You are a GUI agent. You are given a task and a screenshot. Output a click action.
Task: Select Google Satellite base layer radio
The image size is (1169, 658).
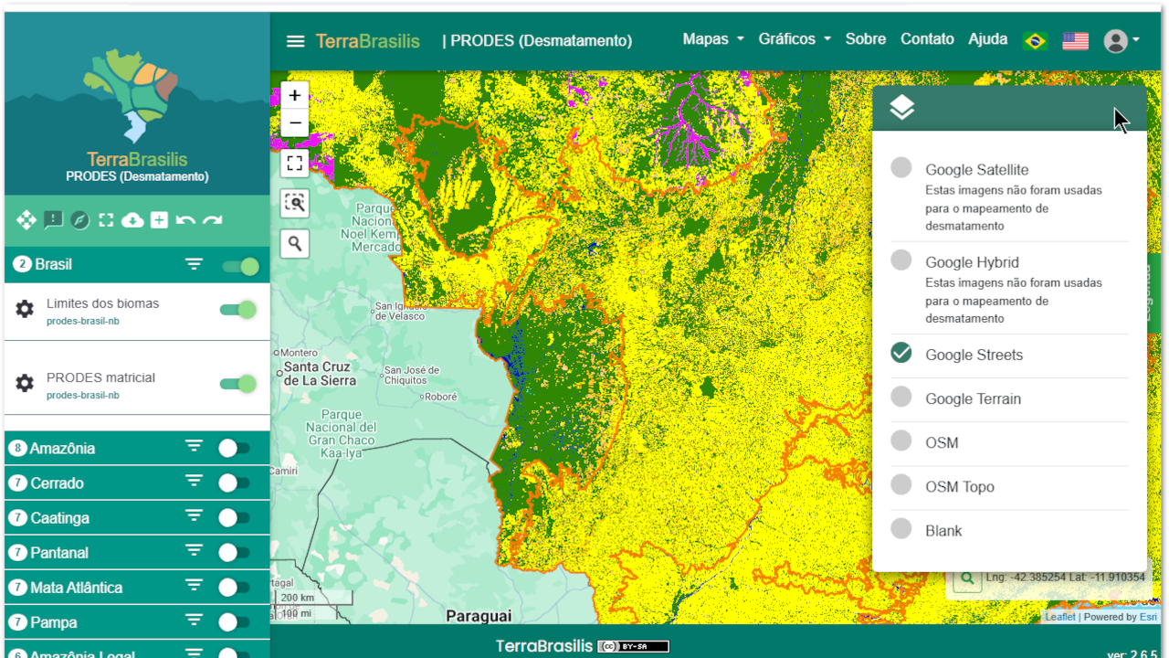(901, 168)
